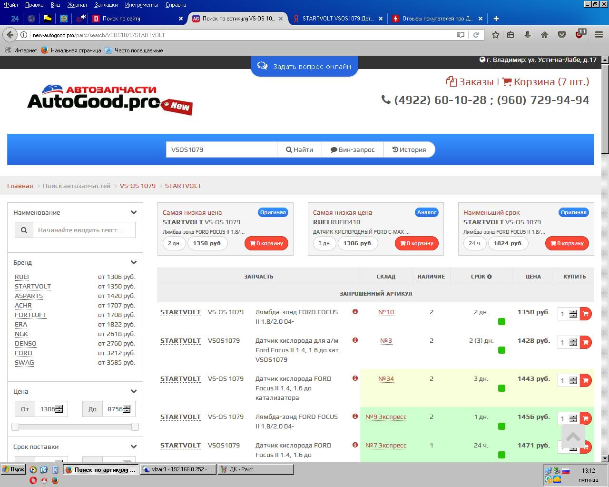Adjust the minimum price spinner (От 1306)
The width and height of the screenshot is (609, 487).
click(x=59, y=409)
